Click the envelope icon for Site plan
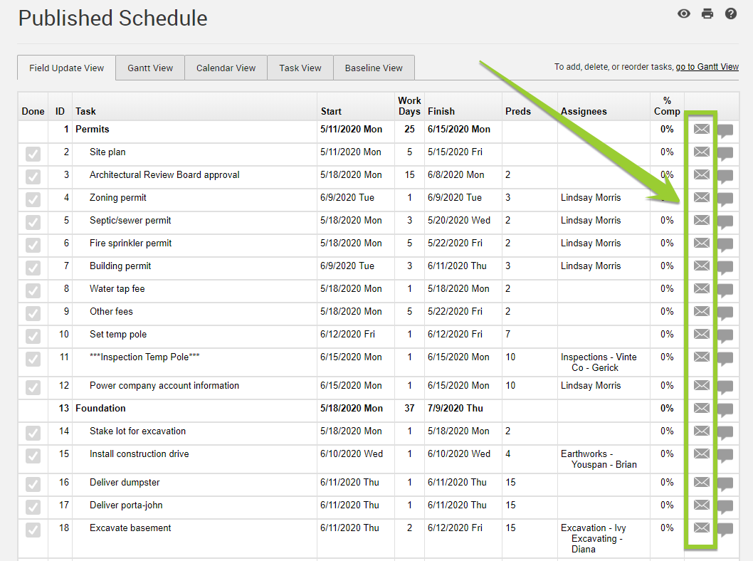 [x=702, y=152]
